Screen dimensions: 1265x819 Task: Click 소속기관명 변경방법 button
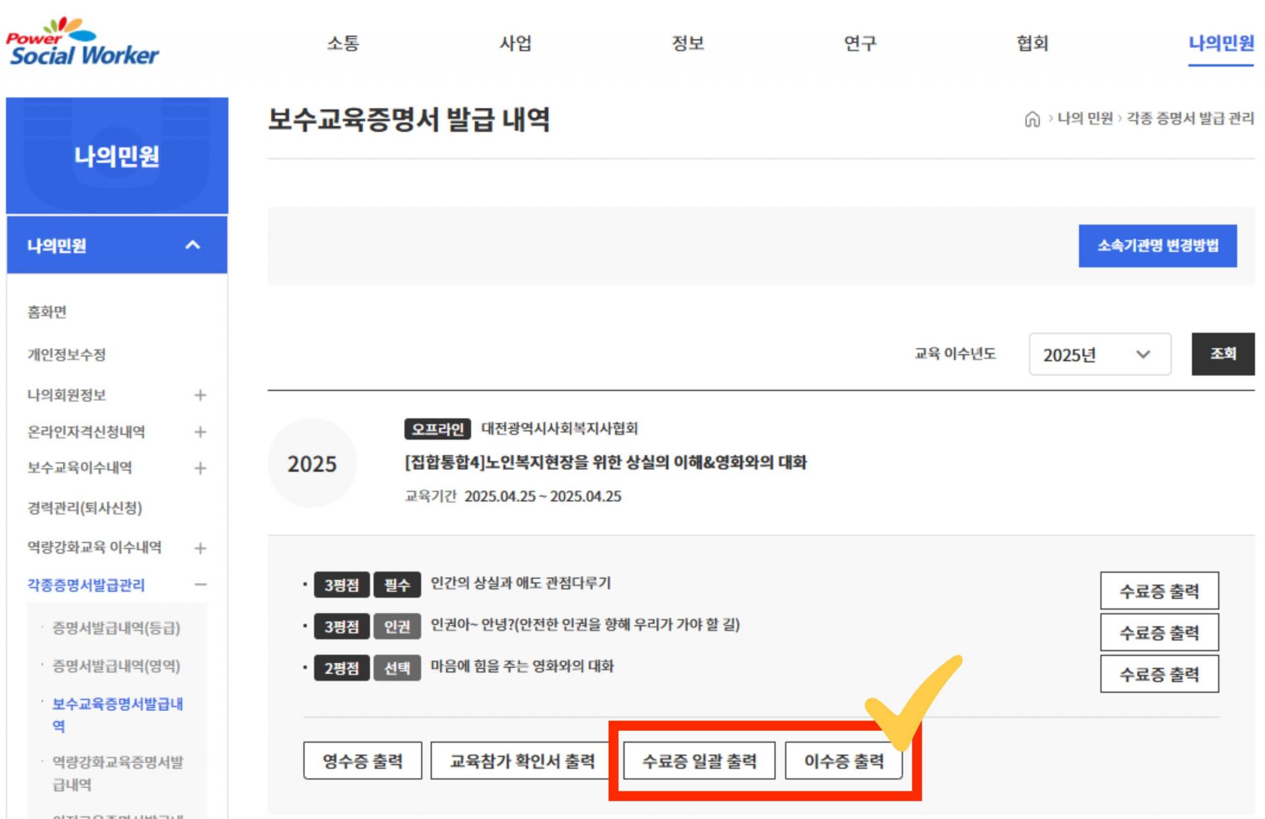pyautogui.click(x=1157, y=246)
